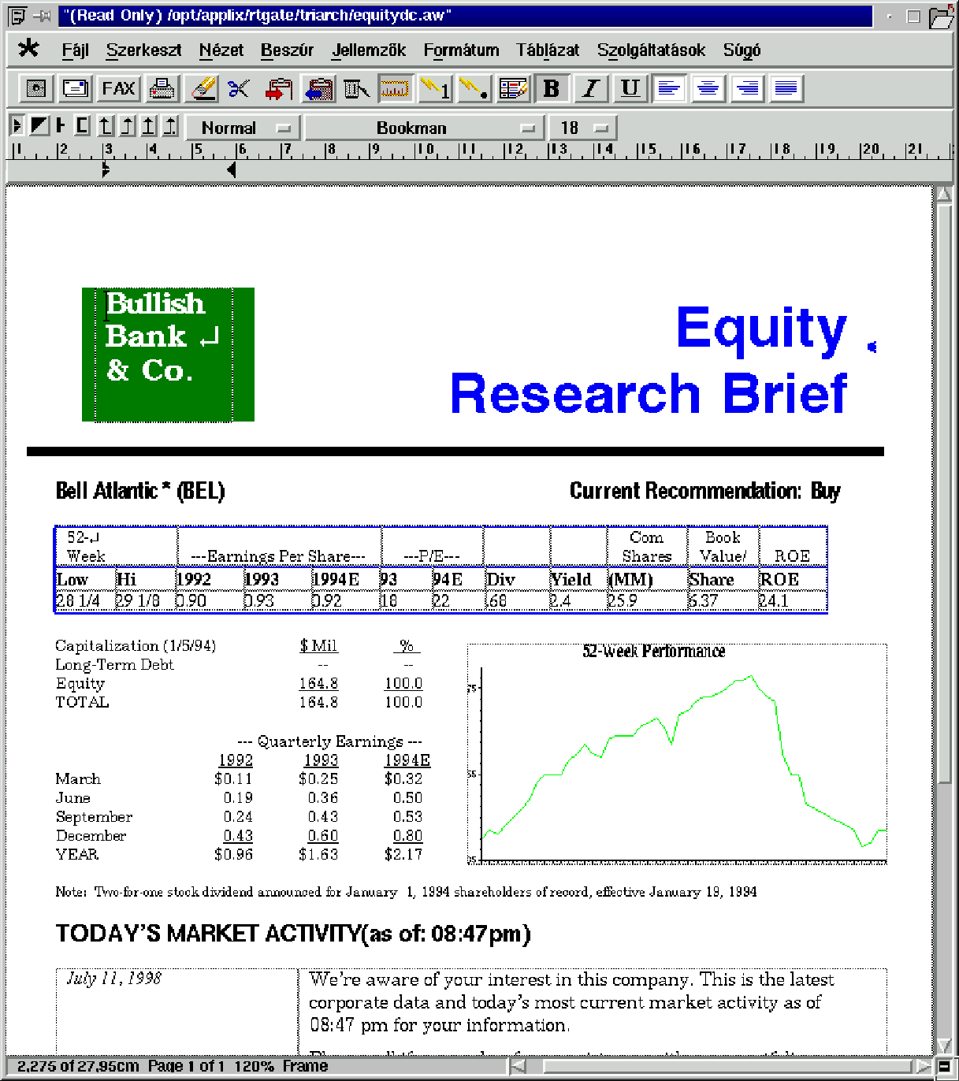Click the table columns tool icon
959x1081 pixels.
(356, 88)
